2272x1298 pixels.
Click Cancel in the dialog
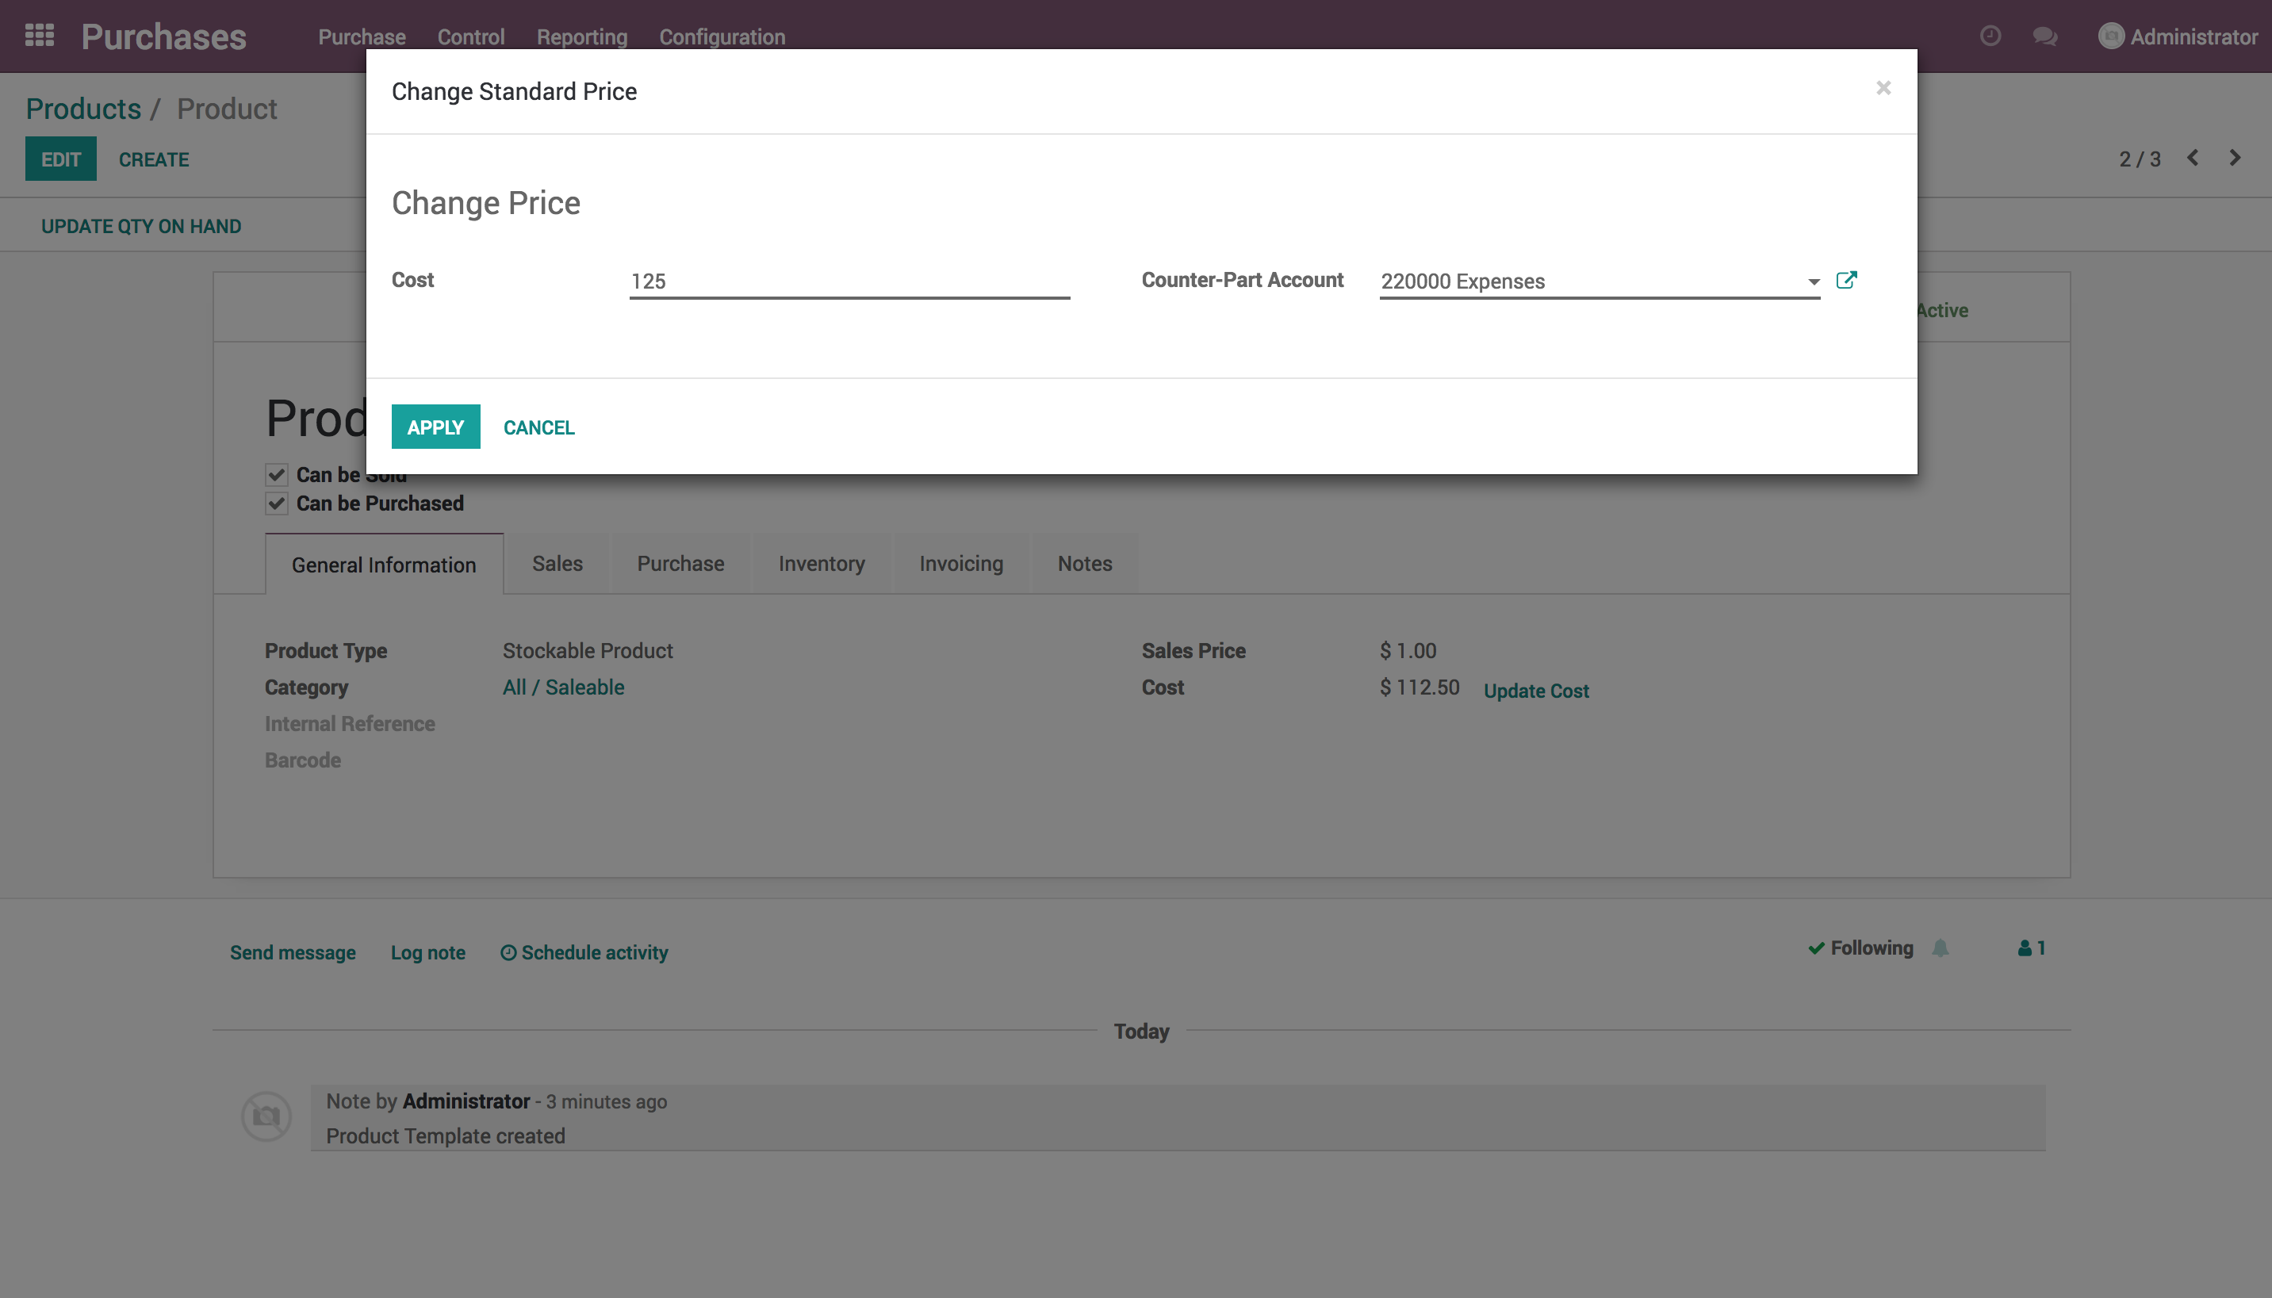coord(538,427)
